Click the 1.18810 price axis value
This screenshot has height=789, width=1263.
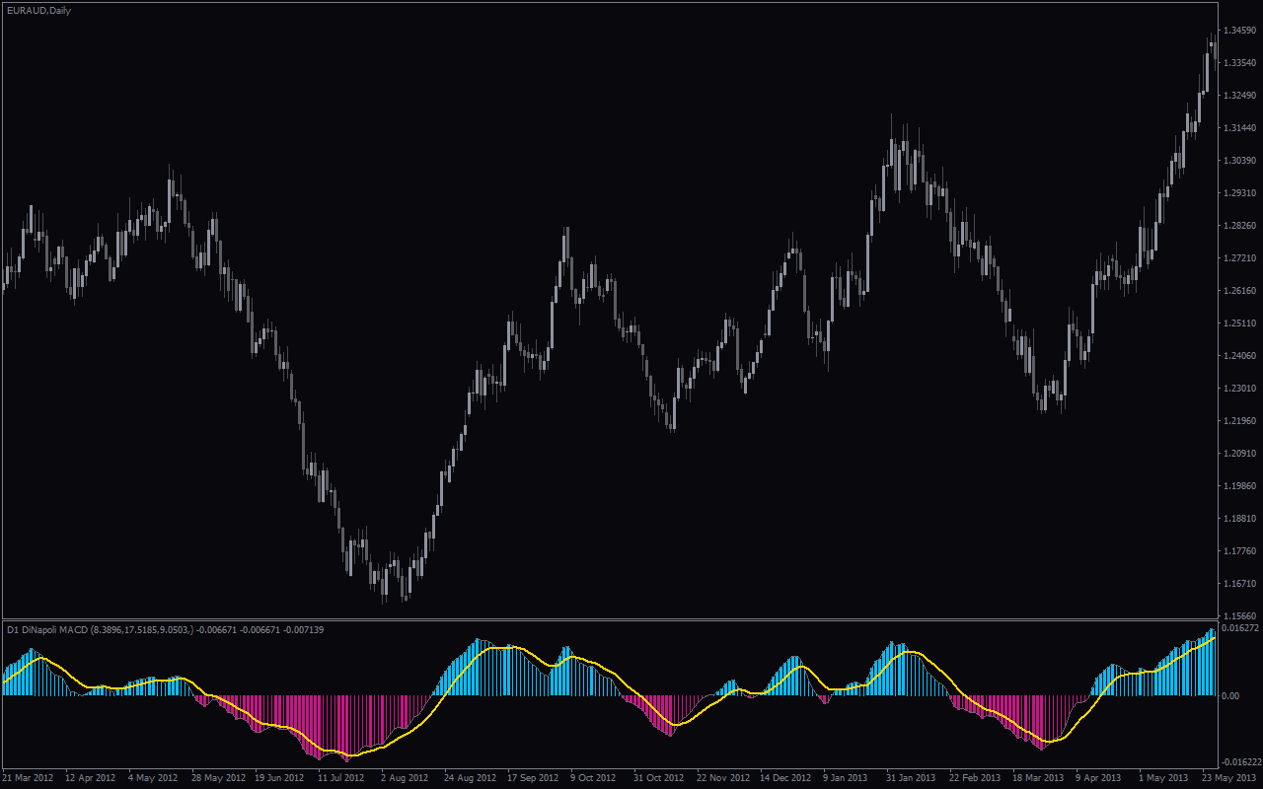(1239, 519)
